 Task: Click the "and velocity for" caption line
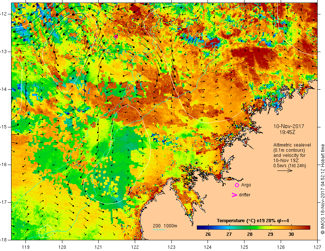pyautogui.click(x=289, y=155)
